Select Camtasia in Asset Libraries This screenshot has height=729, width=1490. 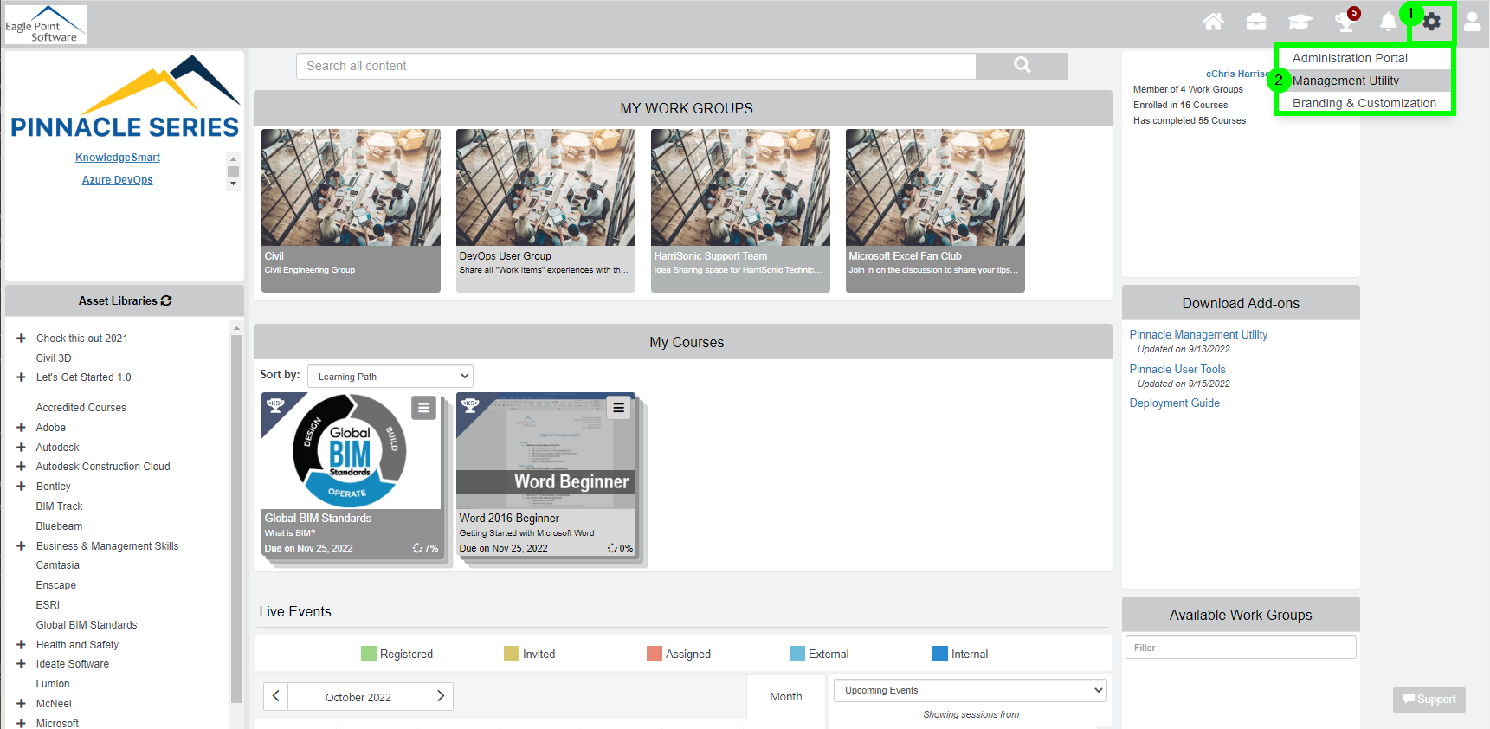point(58,565)
